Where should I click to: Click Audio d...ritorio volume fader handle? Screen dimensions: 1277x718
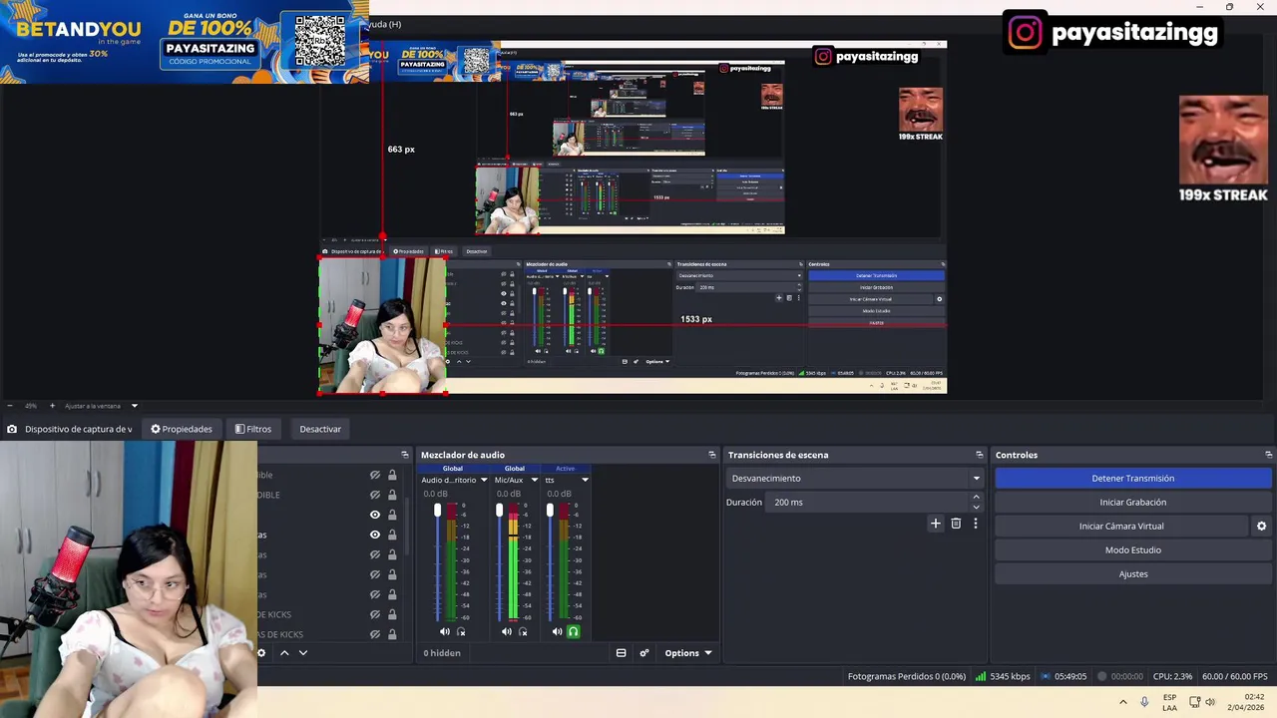[437, 511]
